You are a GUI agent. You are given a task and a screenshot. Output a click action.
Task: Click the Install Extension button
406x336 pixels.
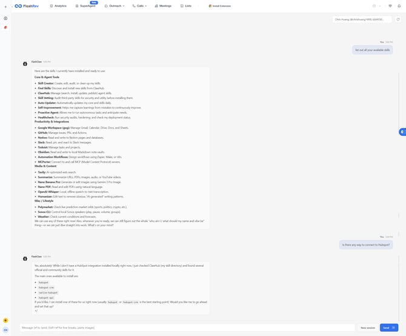[219, 6]
